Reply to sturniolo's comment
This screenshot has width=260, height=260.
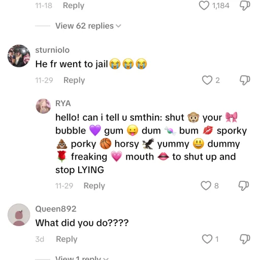coord(74,80)
